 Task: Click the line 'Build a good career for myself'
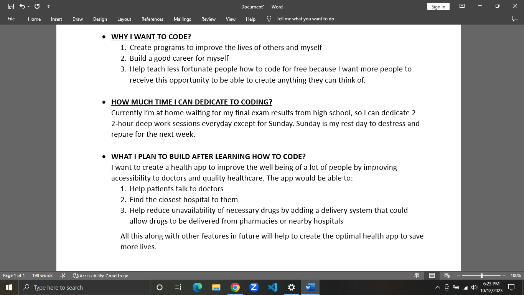[179, 58]
